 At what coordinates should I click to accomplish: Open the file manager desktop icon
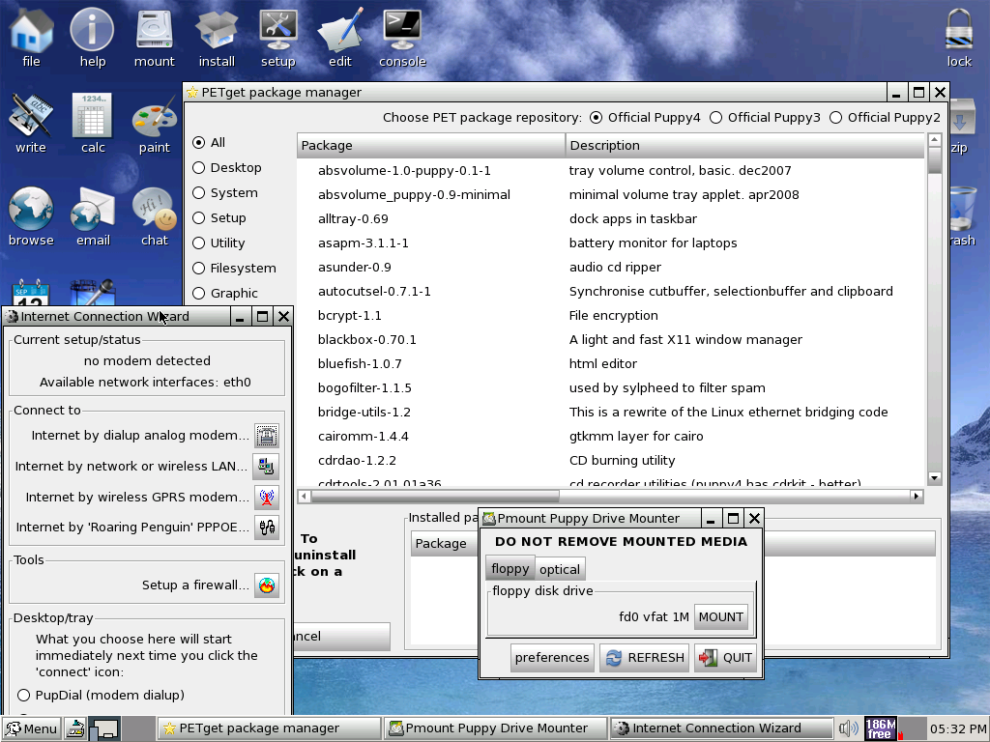pos(31,38)
